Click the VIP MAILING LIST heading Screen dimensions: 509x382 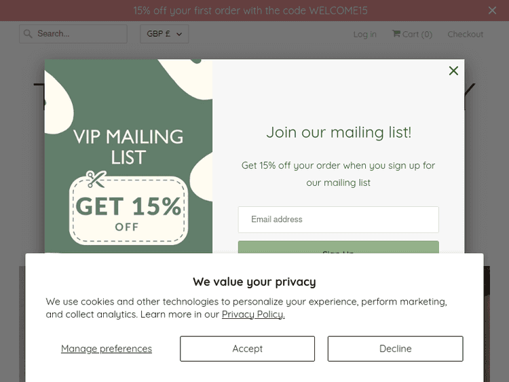click(128, 146)
